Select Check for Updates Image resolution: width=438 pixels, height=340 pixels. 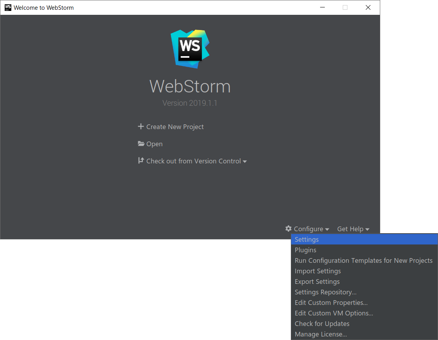click(364, 324)
